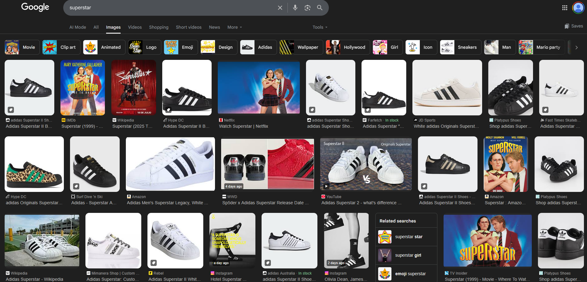The height and width of the screenshot is (282, 587).
Task: Apply the Man filter chip
Action: (500, 47)
